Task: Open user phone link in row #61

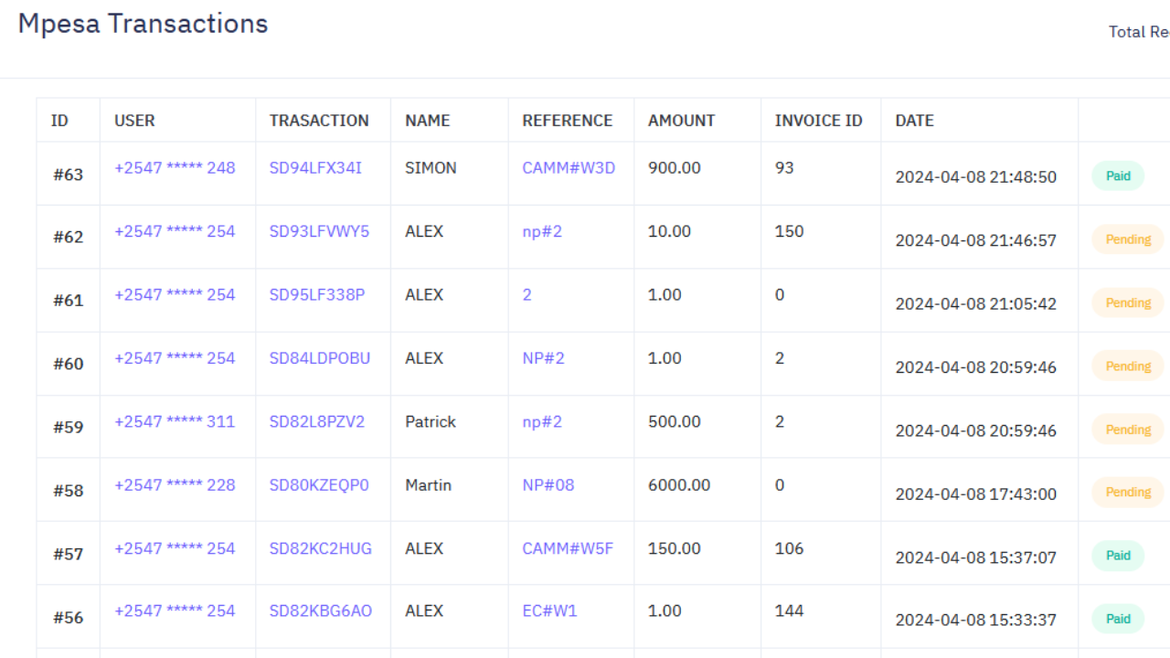Action: 175,294
